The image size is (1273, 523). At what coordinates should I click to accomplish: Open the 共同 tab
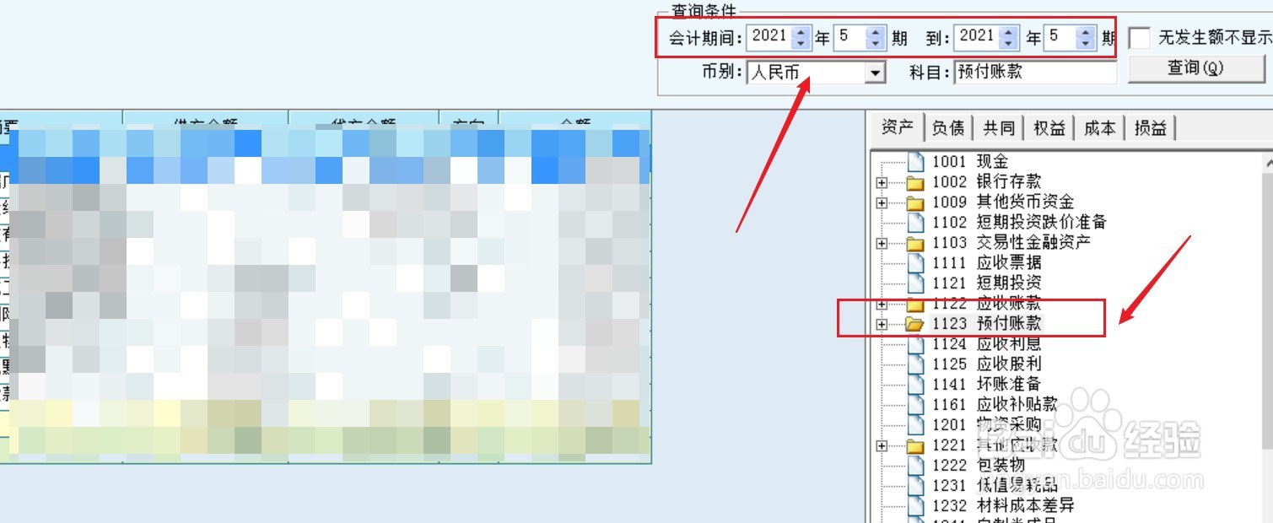pyautogui.click(x=999, y=128)
